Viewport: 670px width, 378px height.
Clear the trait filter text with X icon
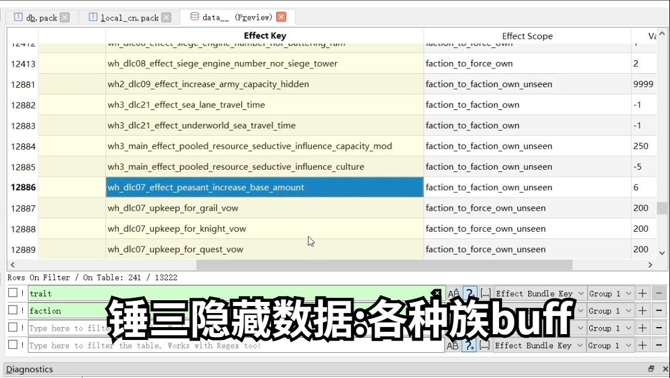click(436, 293)
